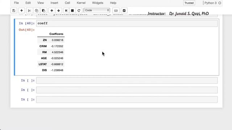Click the DIS row label

coord(44,70)
